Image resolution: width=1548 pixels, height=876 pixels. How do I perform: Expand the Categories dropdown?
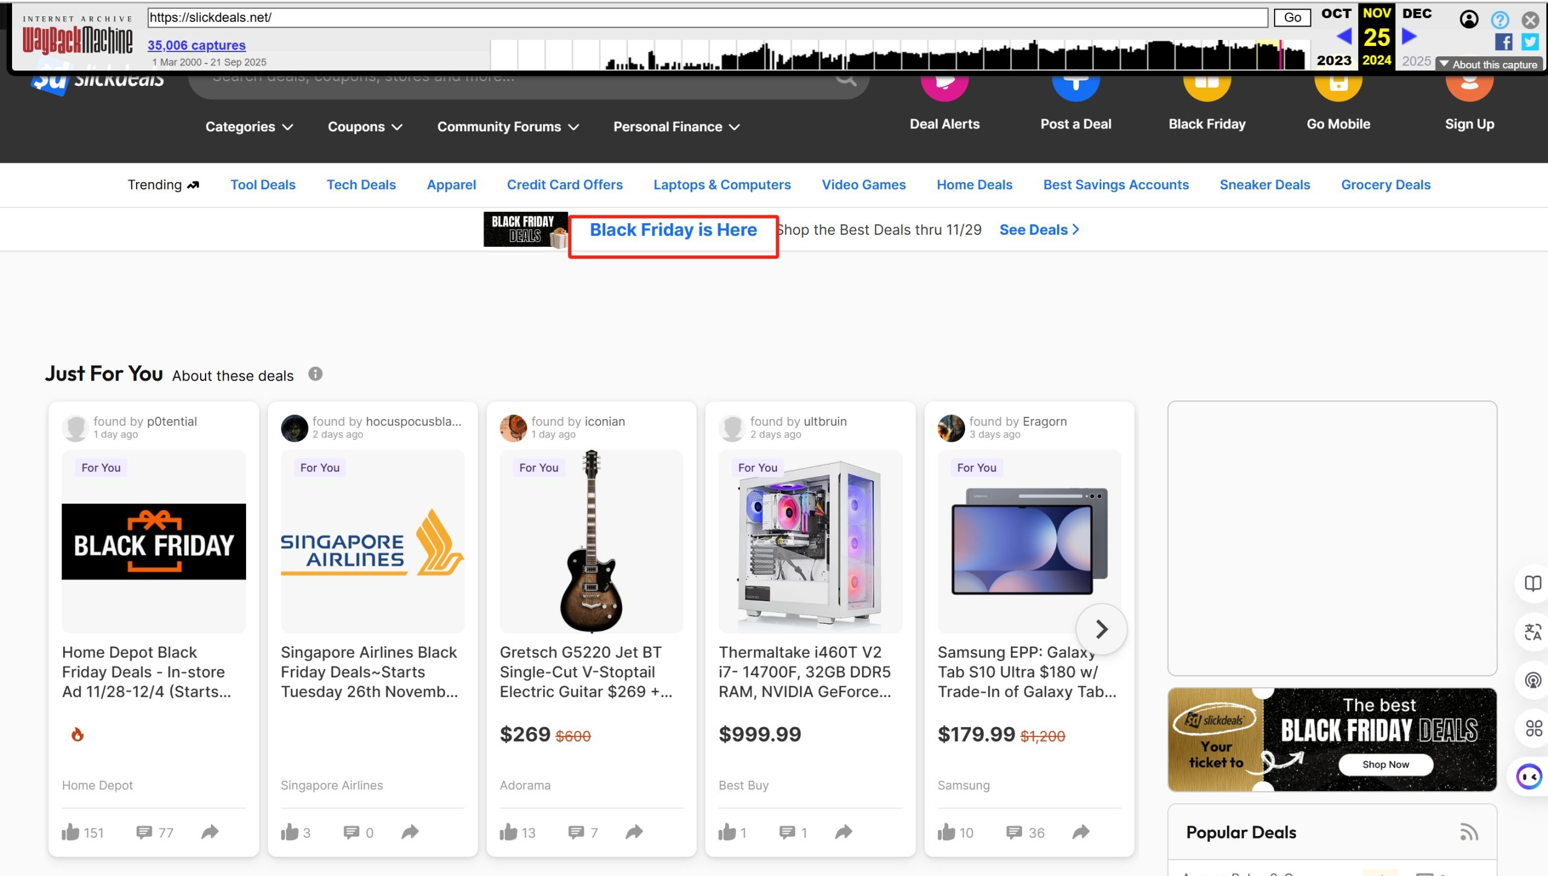249,126
